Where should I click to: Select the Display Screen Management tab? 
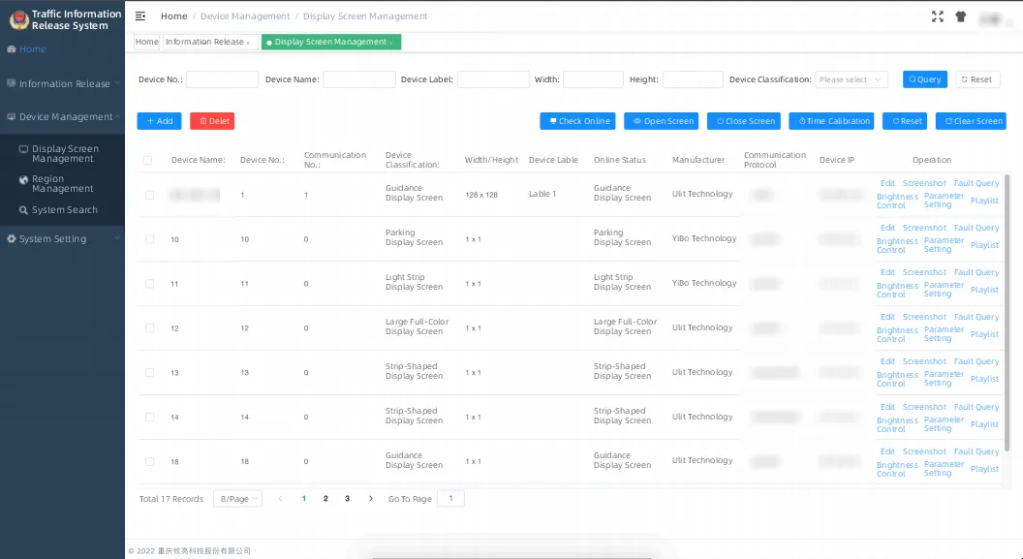(x=330, y=42)
